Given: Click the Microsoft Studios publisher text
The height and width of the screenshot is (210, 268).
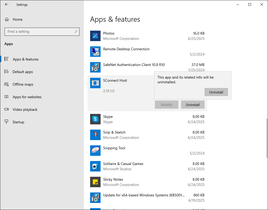Looking at the screenshot, I should [x=117, y=169].
